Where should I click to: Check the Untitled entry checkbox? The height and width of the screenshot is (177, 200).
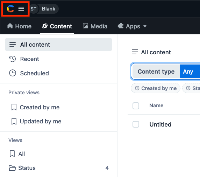click(x=136, y=124)
